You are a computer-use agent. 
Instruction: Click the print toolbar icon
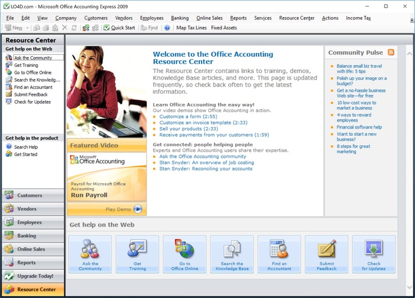46,28
